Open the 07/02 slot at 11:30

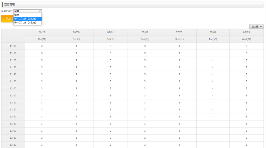145,67
